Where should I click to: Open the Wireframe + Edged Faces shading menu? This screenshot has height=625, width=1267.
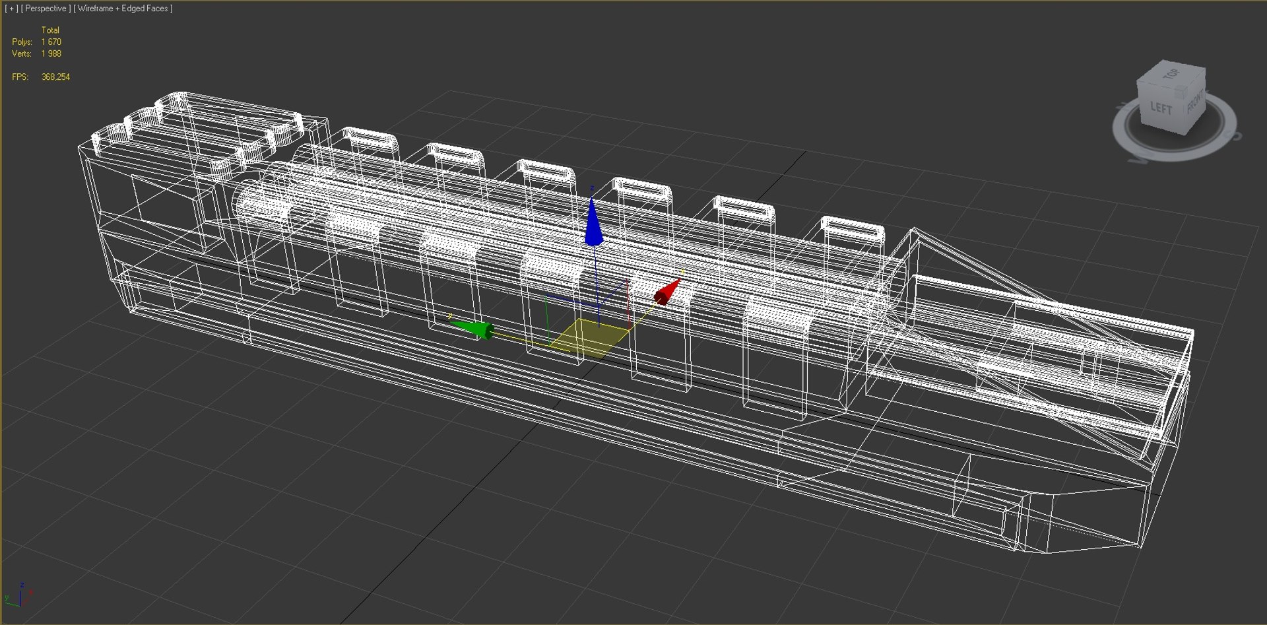(x=123, y=9)
